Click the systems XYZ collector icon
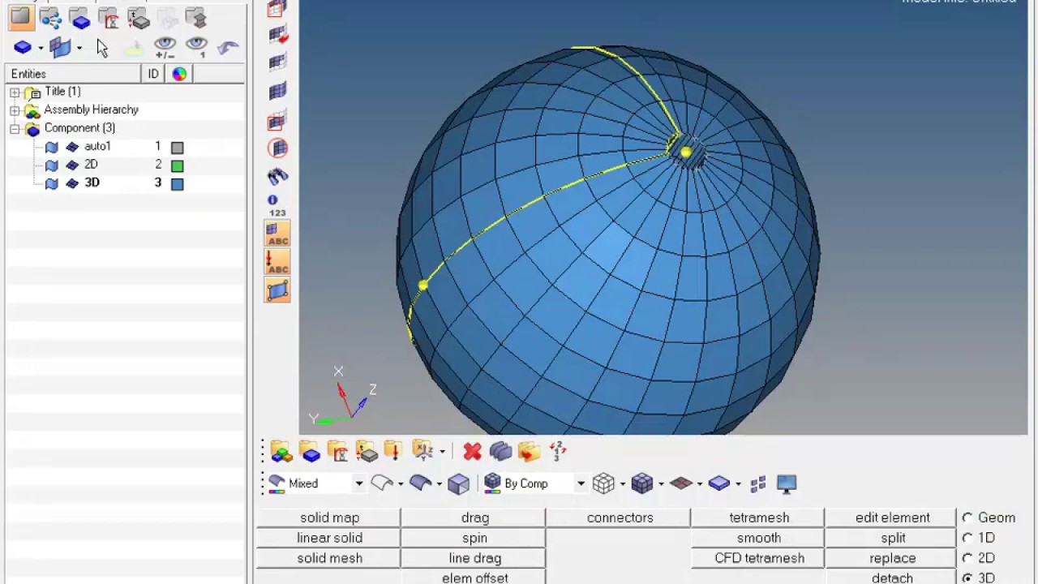The image size is (1038, 584). pos(422,451)
